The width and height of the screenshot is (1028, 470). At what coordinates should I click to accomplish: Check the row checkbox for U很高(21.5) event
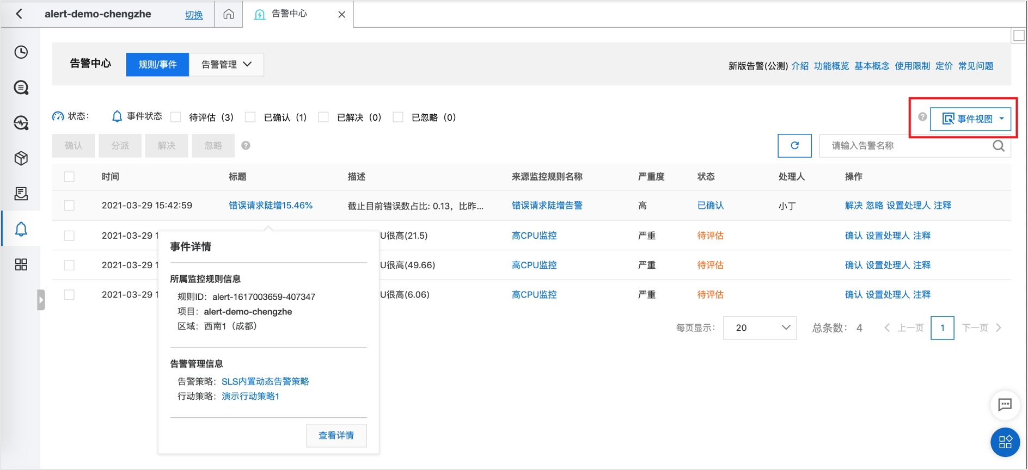click(69, 236)
